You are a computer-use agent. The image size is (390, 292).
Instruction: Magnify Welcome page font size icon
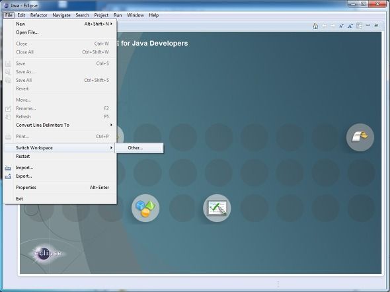point(350,26)
